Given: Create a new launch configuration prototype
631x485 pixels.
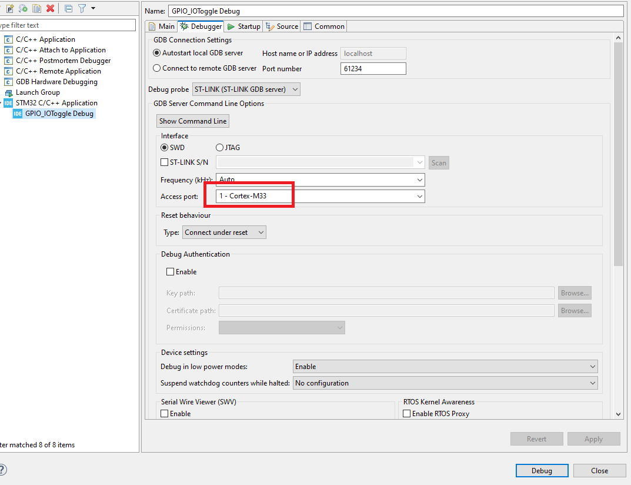Looking at the screenshot, I should coord(10,8).
